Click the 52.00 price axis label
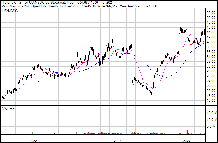The image size is (218, 143). pyautogui.click(x=211, y=13)
